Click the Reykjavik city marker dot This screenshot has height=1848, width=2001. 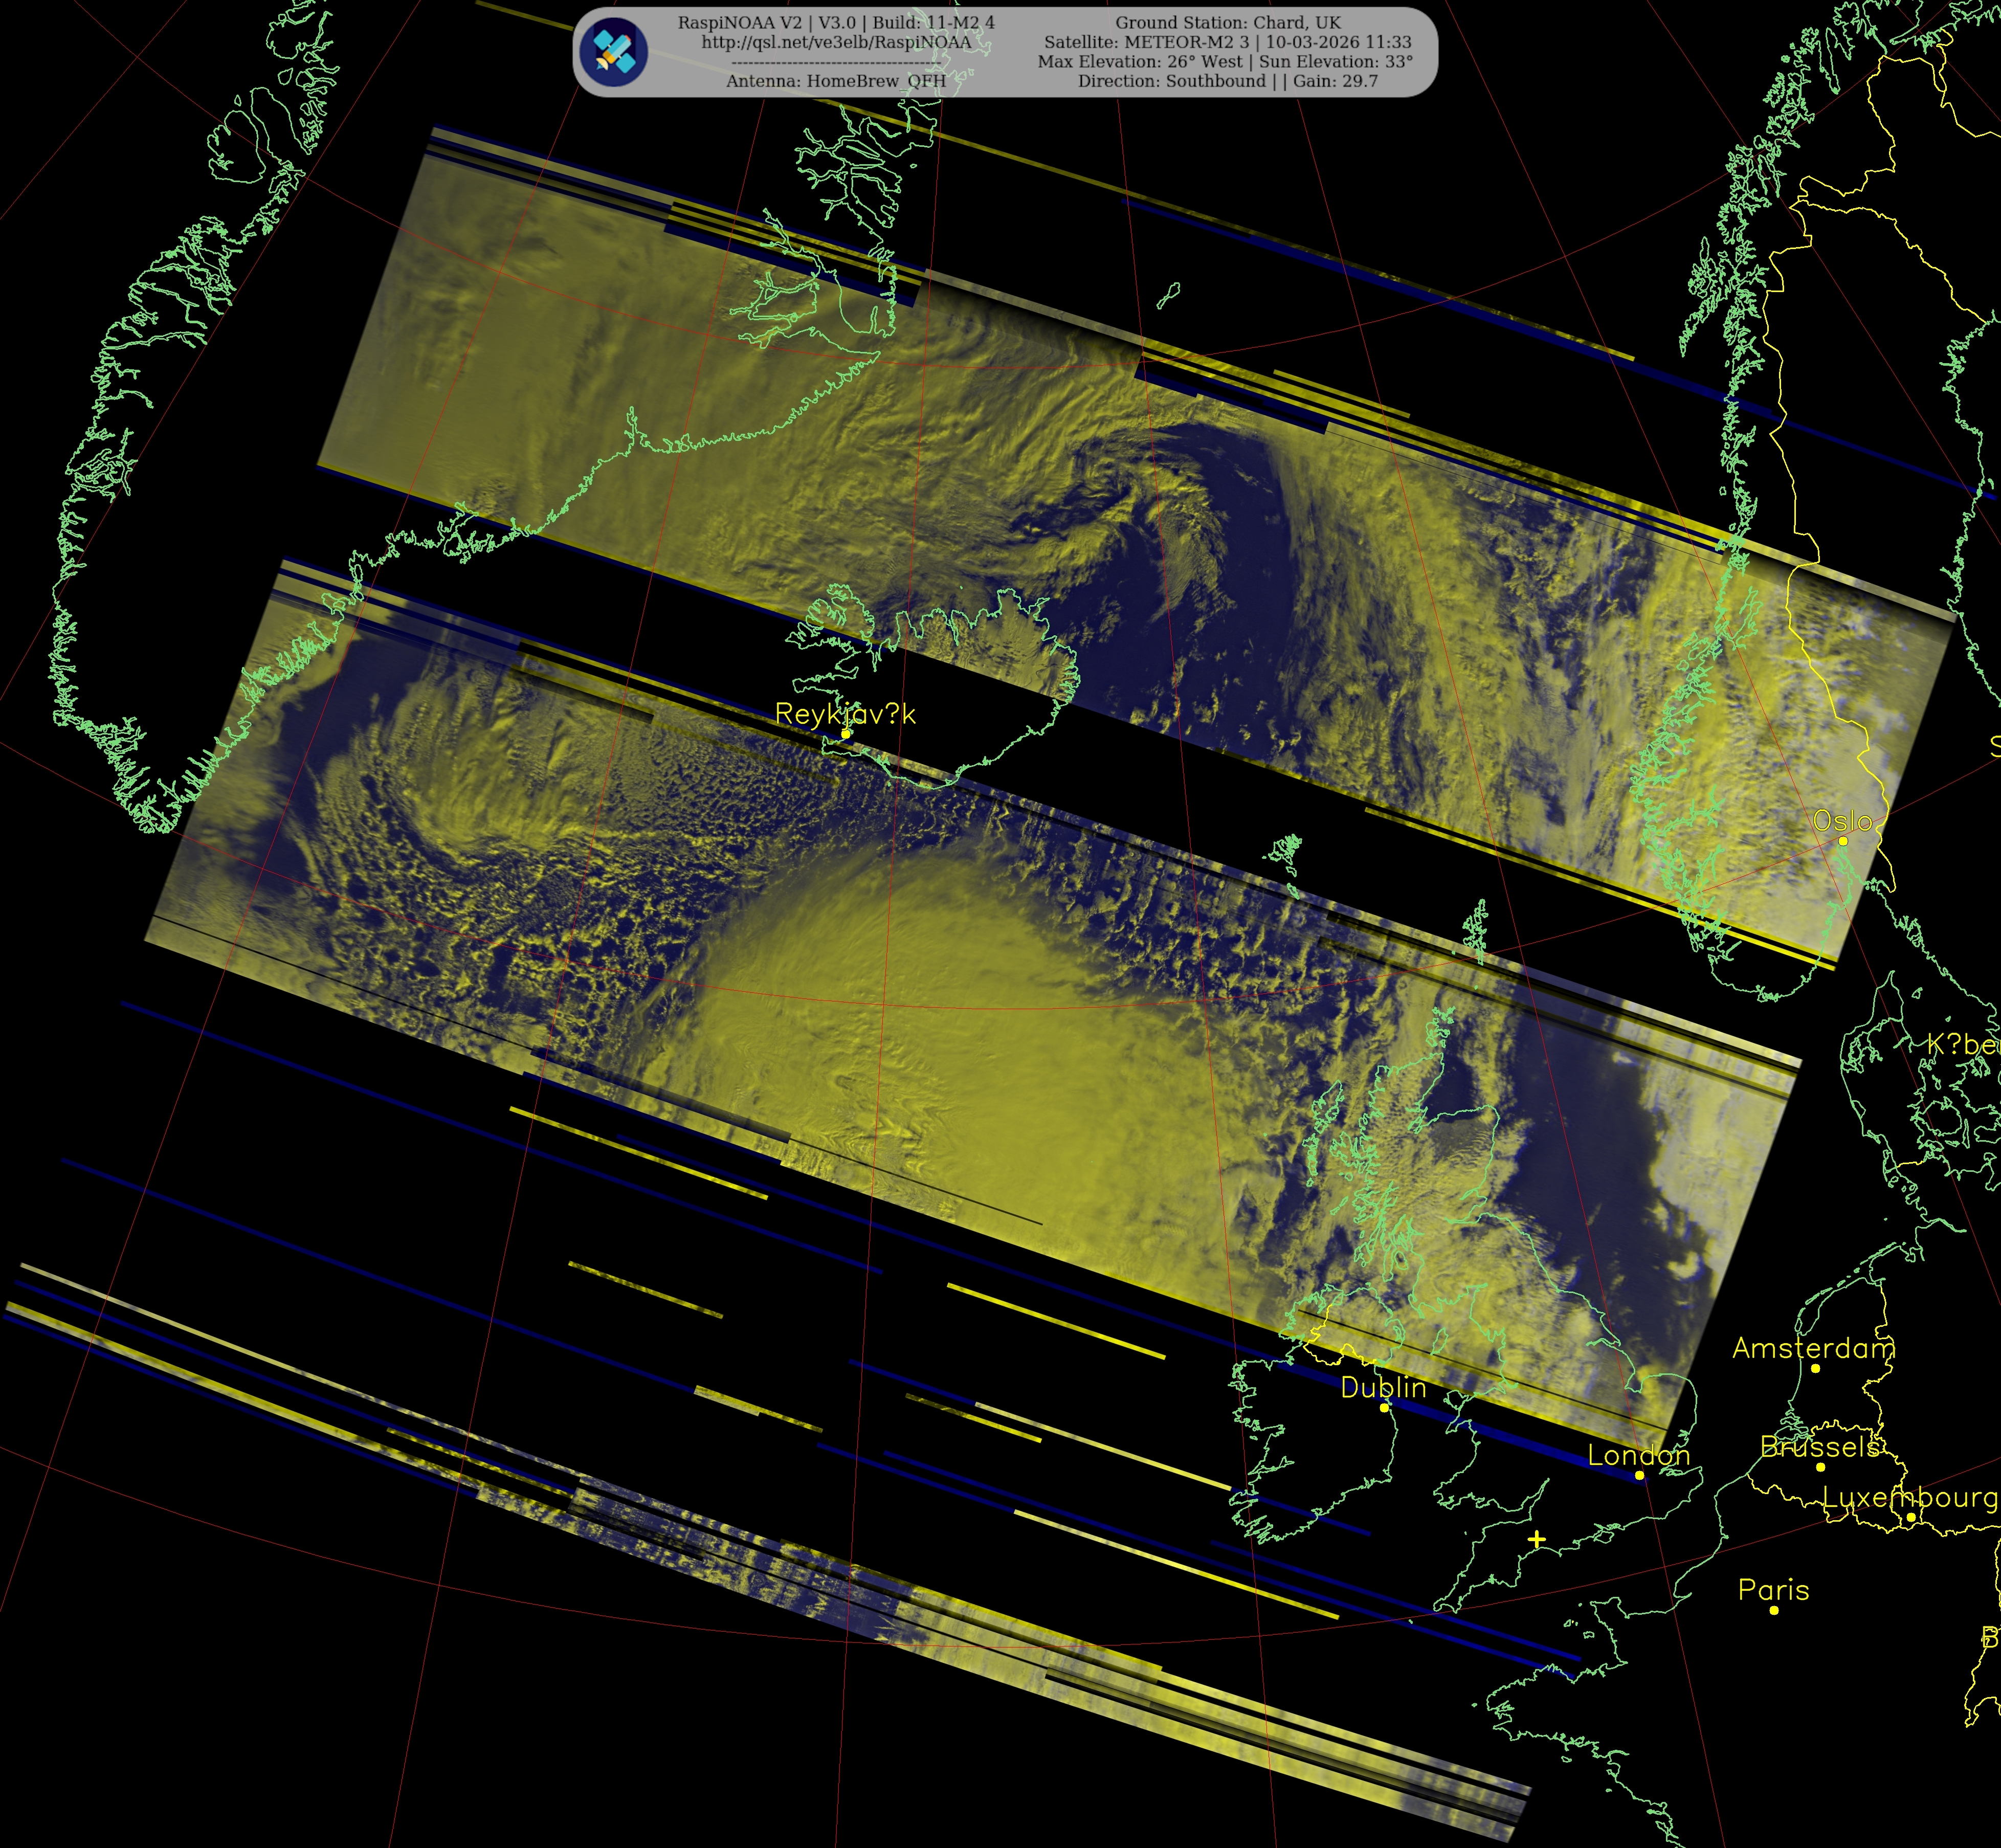[846, 733]
